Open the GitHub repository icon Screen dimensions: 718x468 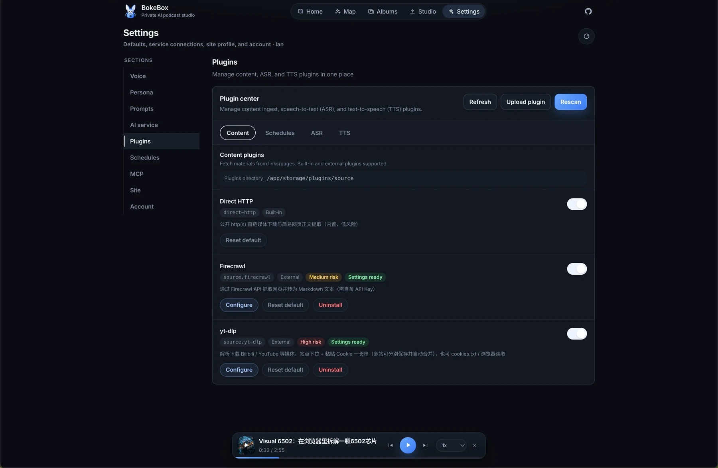pos(588,11)
